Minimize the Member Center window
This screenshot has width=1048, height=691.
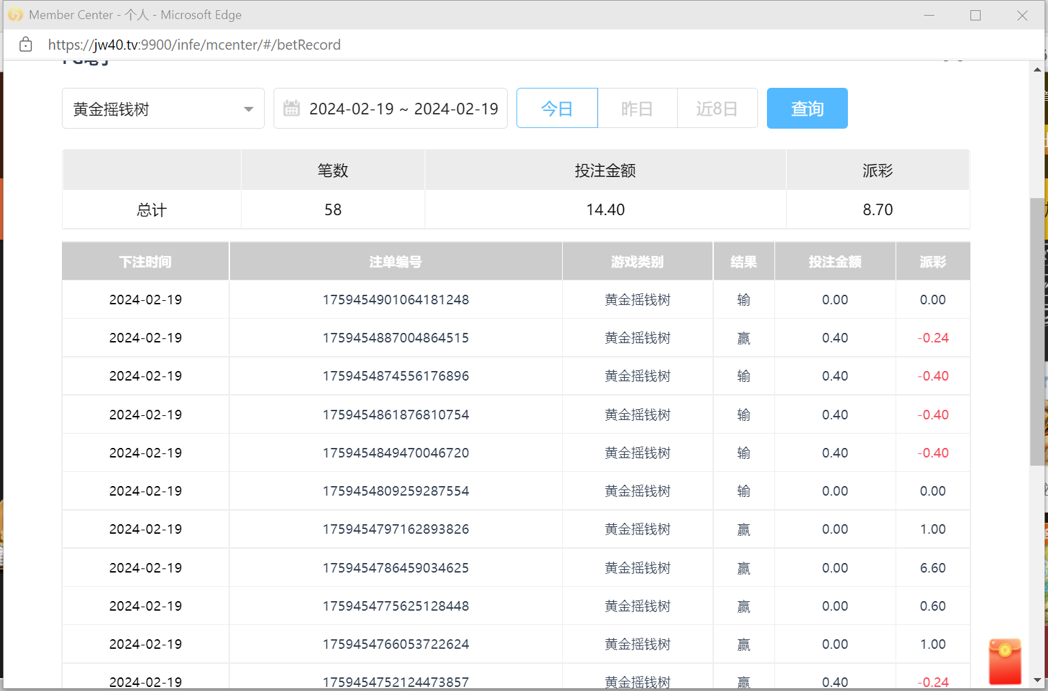click(929, 15)
